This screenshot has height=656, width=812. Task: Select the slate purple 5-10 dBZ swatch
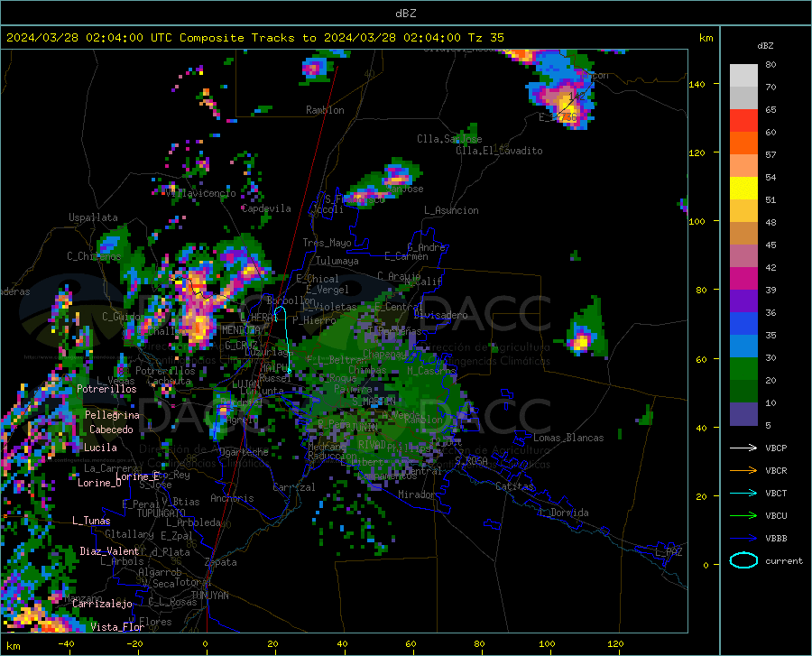pyautogui.click(x=743, y=414)
